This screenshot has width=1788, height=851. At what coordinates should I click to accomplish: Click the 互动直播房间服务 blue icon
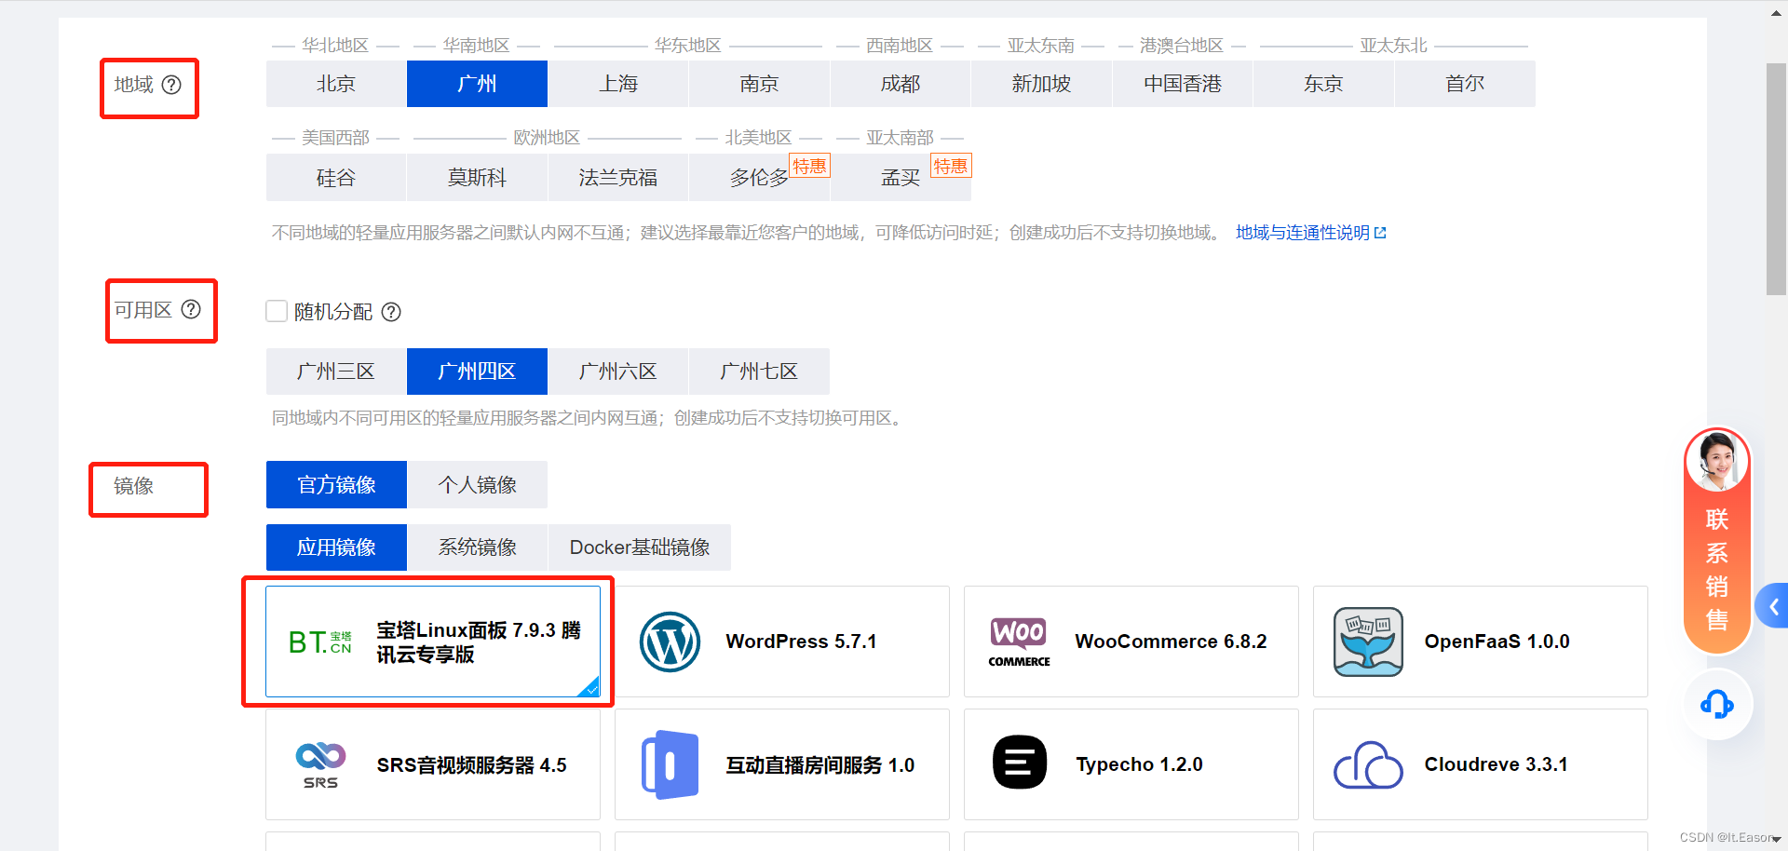[670, 765]
